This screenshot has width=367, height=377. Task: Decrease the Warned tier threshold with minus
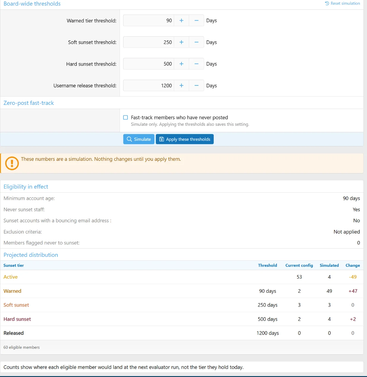[196, 21]
